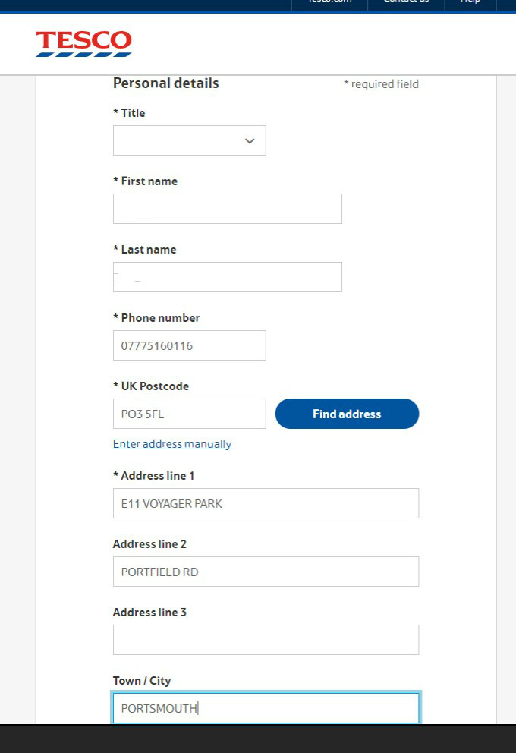Image resolution: width=516 pixels, height=753 pixels.
Task: Go to Tesco.com in the top bar
Action: click(x=329, y=3)
